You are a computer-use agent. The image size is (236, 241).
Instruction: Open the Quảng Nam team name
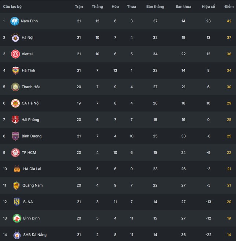click(x=33, y=185)
